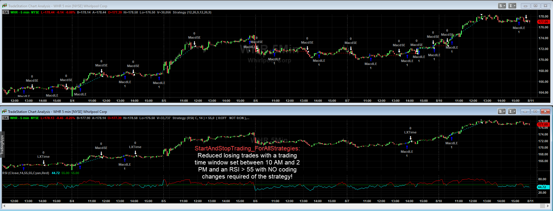
Task: Click 'Strategy (12,26,9,12,26,9)' status text
Action: click(192, 12)
